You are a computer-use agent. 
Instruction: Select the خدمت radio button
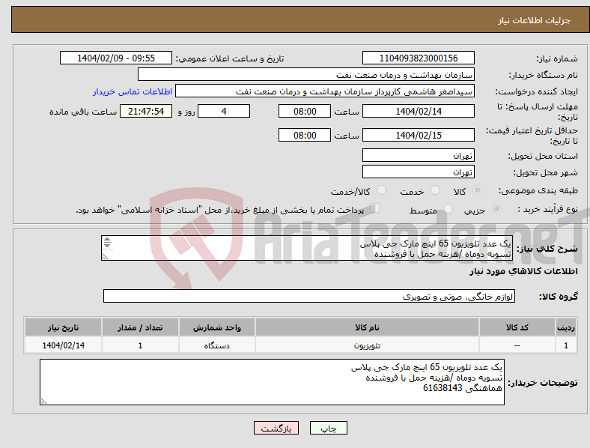(x=435, y=190)
